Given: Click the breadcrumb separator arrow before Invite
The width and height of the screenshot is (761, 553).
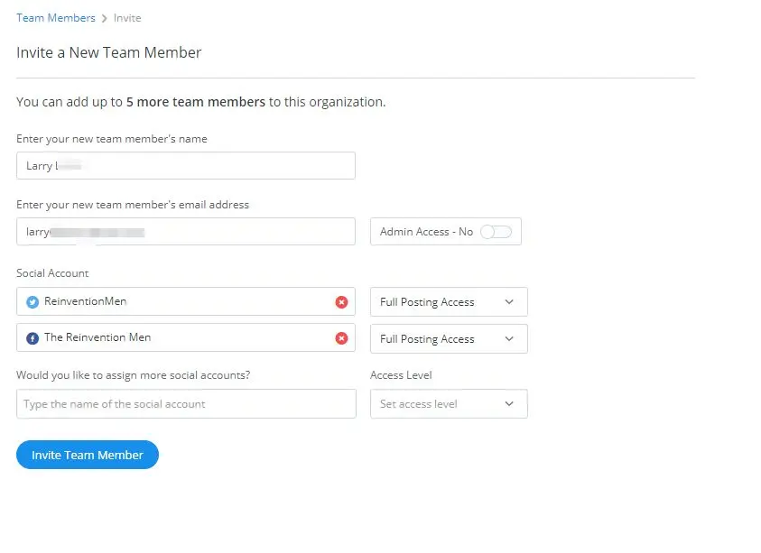Looking at the screenshot, I should tap(105, 18).
